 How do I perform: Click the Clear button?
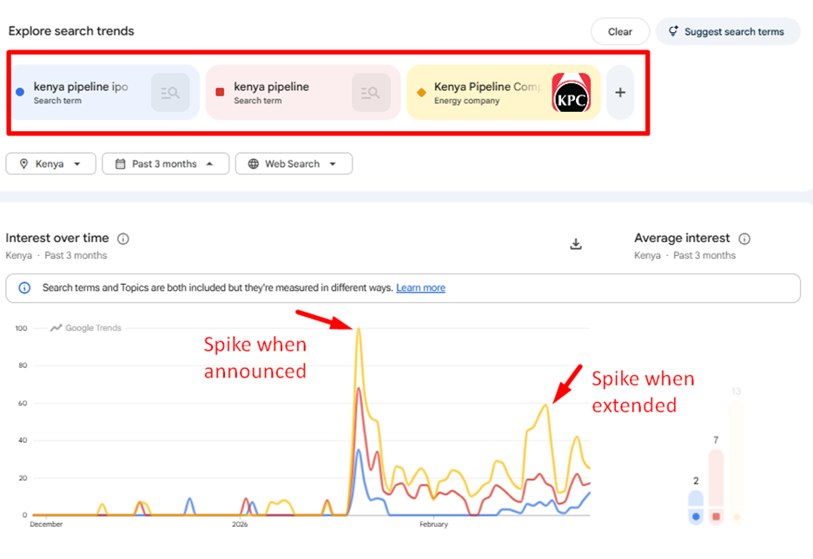coord(619,31)
